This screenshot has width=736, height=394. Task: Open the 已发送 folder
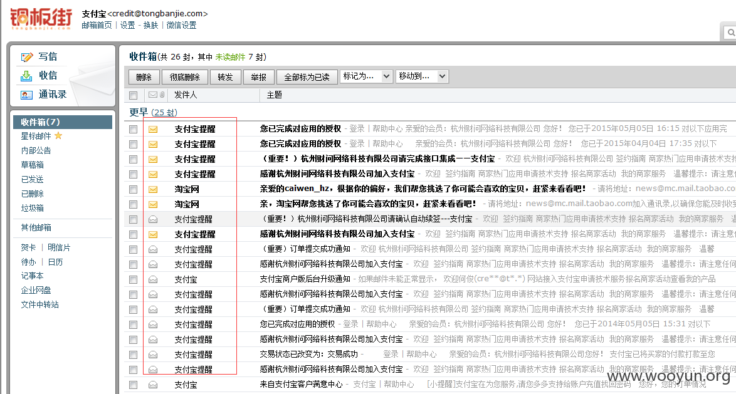tap(33, 179)
